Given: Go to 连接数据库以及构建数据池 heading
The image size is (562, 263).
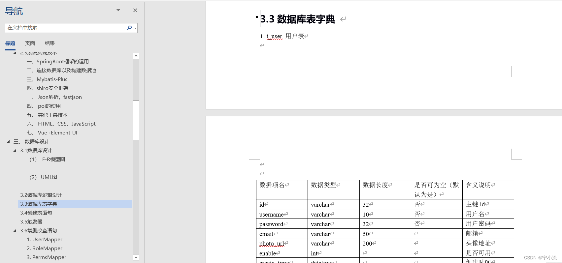Looking at the screenshot, I should click(x=61, y=70).
